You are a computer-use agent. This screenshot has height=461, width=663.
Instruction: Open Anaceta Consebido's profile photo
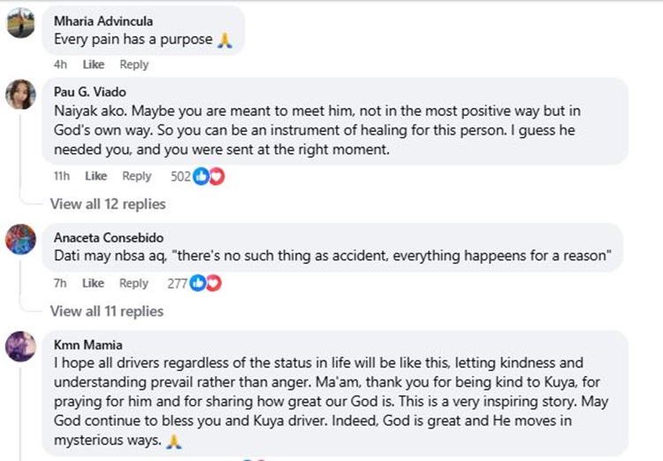[20, 239]
